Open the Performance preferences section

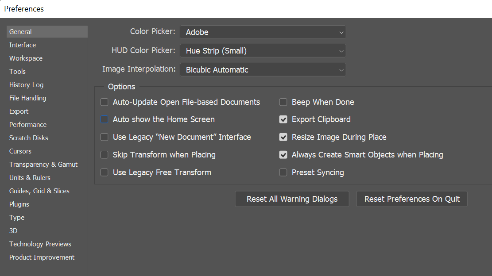27,124
